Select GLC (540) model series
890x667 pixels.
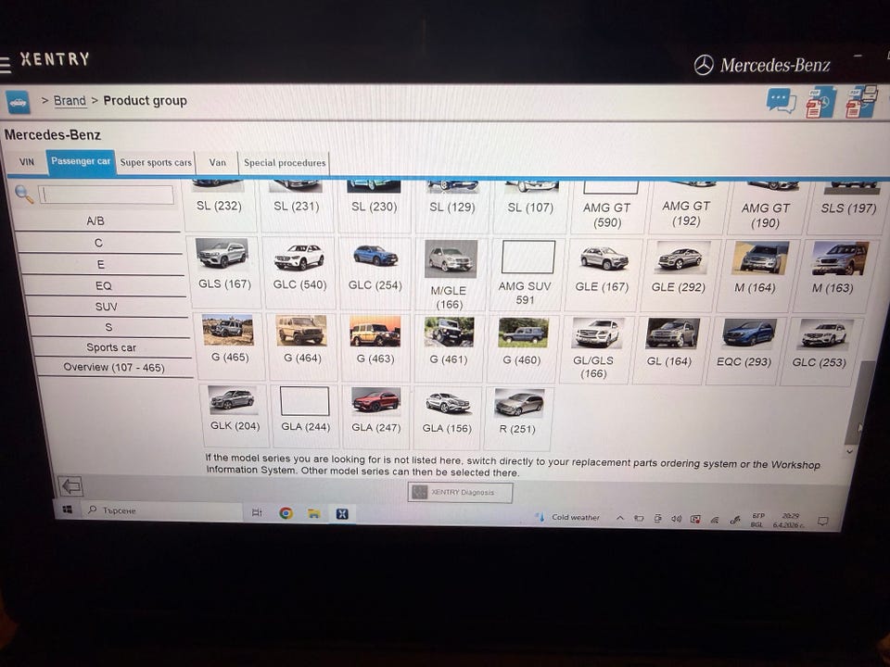tap(299, 273)
